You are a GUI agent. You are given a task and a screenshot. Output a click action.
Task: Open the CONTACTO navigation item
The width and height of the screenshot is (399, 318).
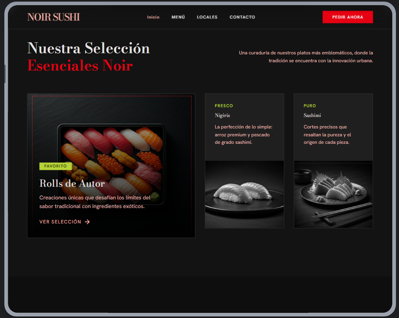click(242, 17)
